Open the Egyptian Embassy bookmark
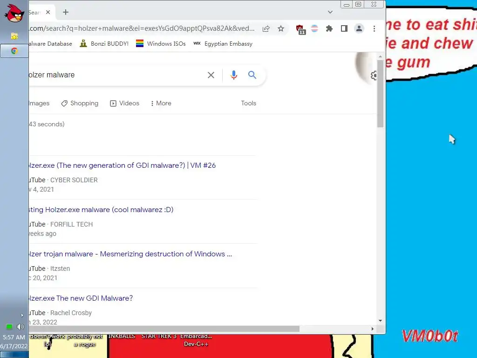The height and width of the screenshot is (358, 477). point(223,43)
